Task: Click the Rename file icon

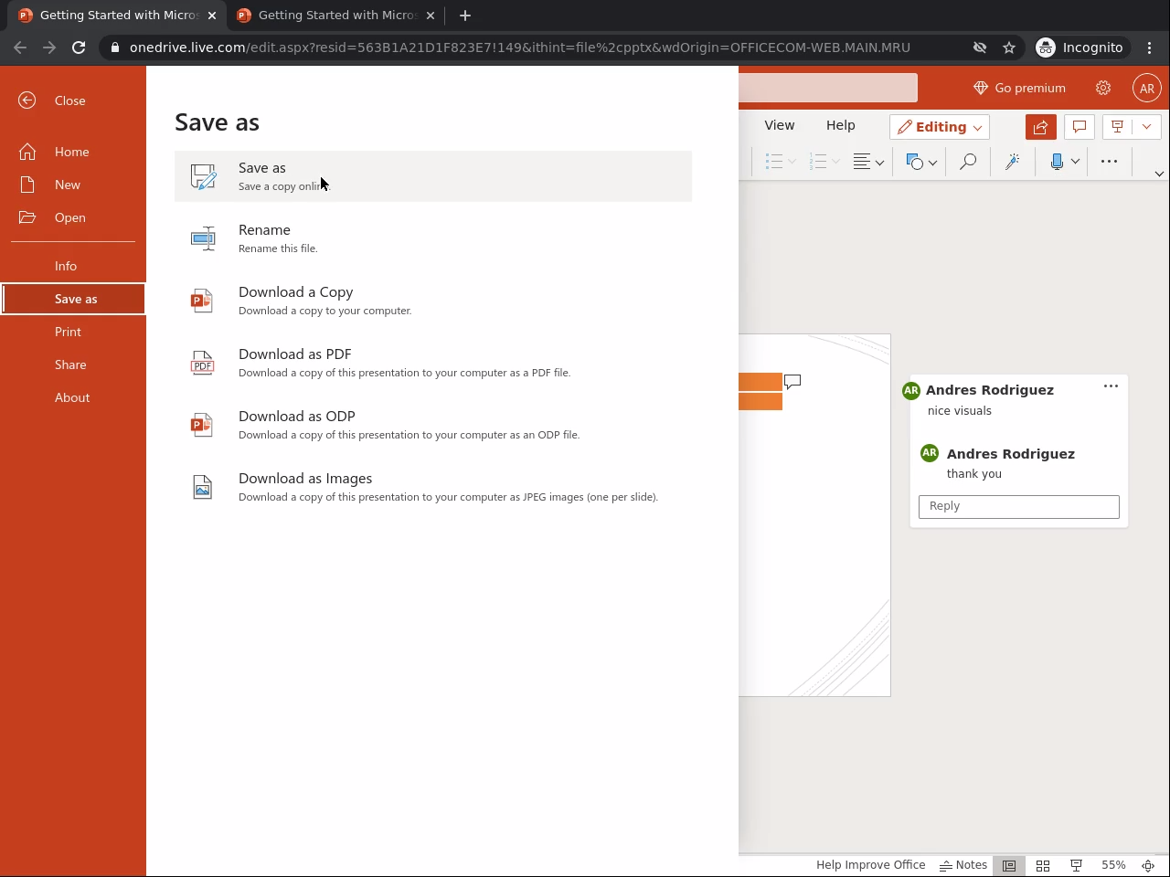Action: click(x=203, y=238)
